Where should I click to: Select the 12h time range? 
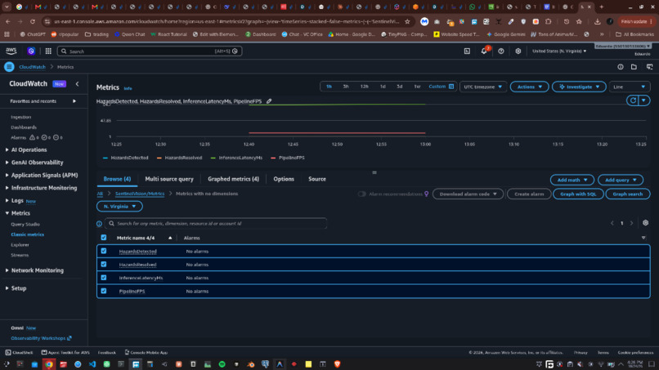(x=364, y=87)
